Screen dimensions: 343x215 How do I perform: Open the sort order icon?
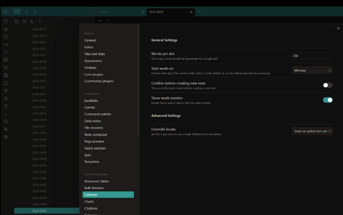click(32, 21)
